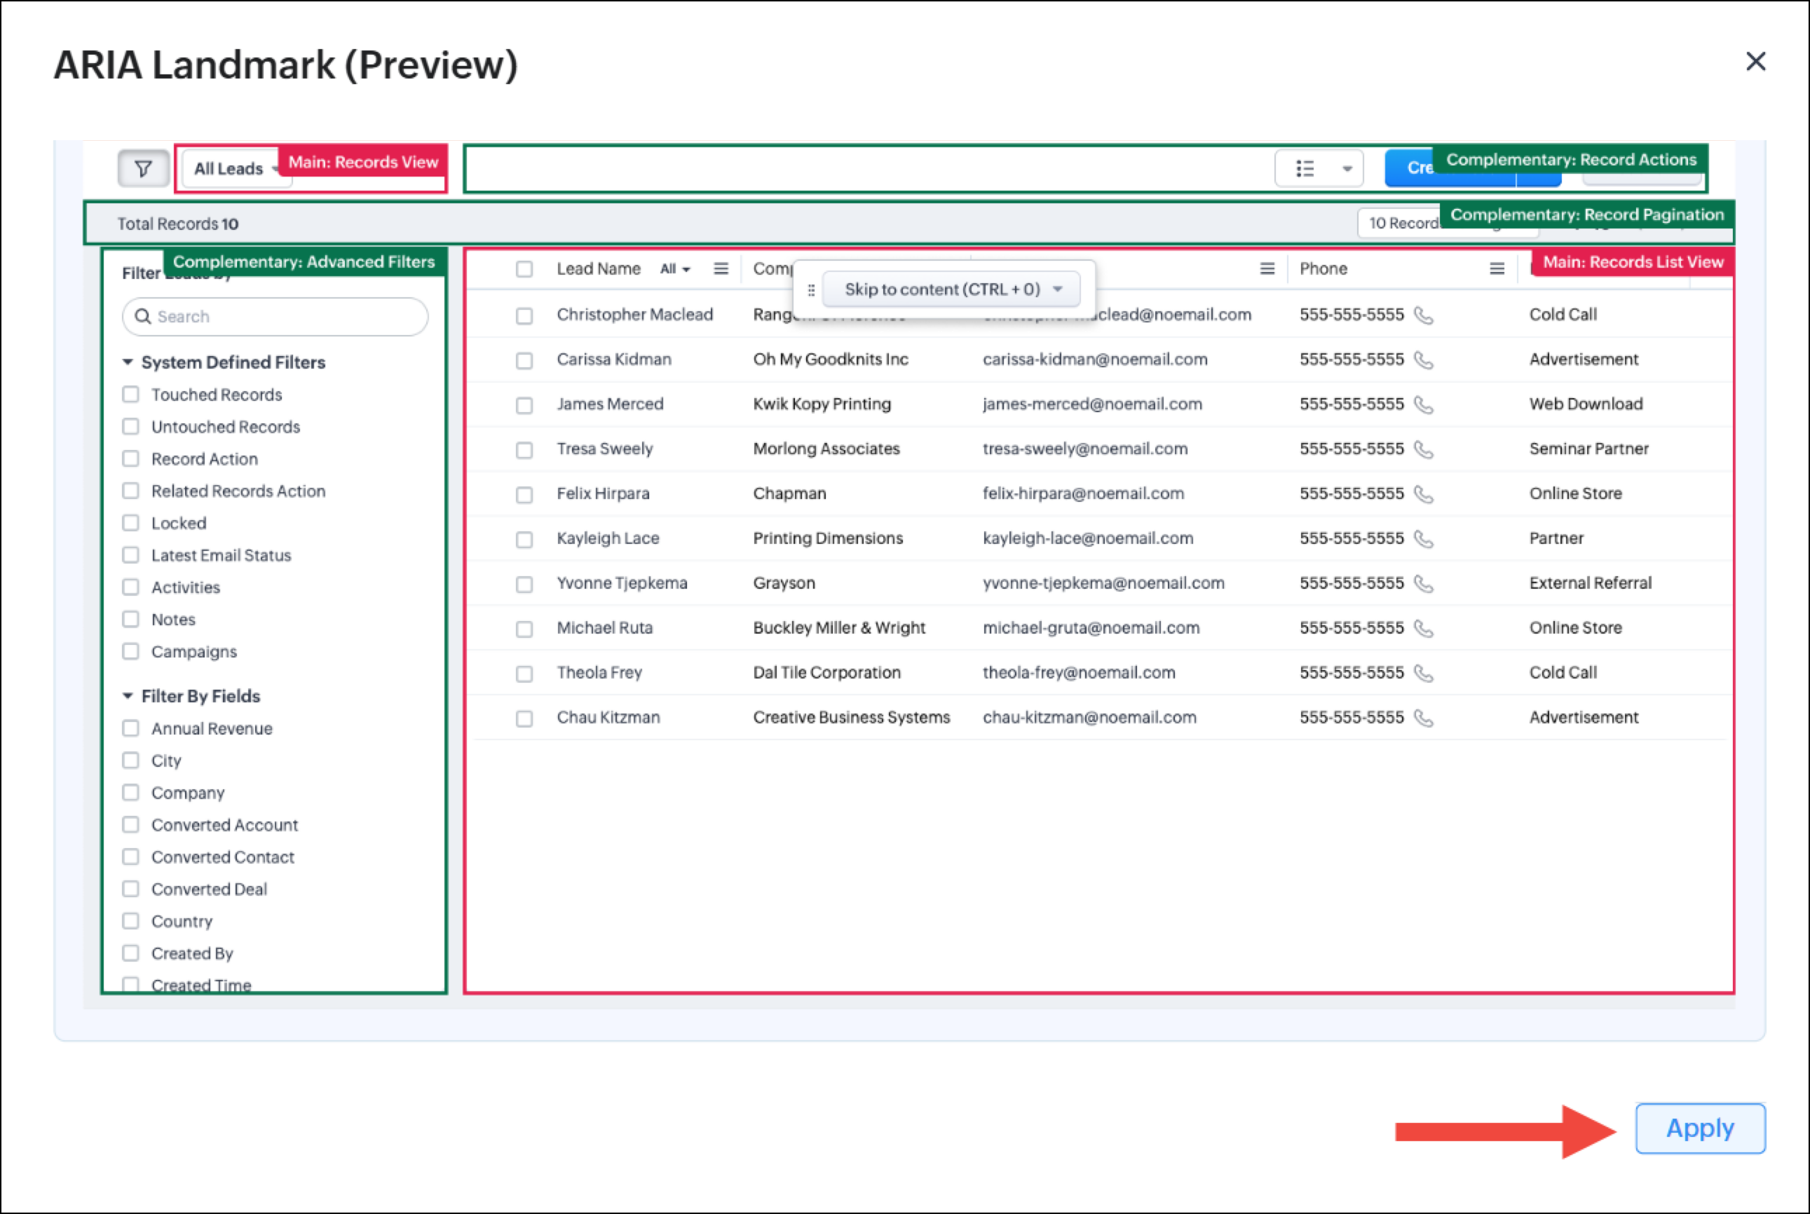Click the Theola Frey lead name
The image size is (1810, 1214).
(x=599, y=673)
